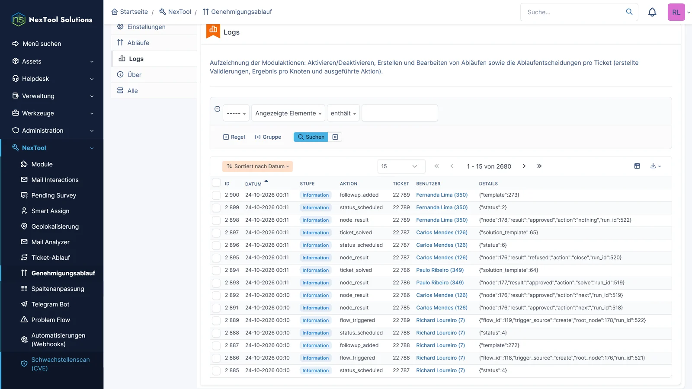
Task: Open user link Fernanda Lima (350) for log 2 900
Action: point(442,195)
